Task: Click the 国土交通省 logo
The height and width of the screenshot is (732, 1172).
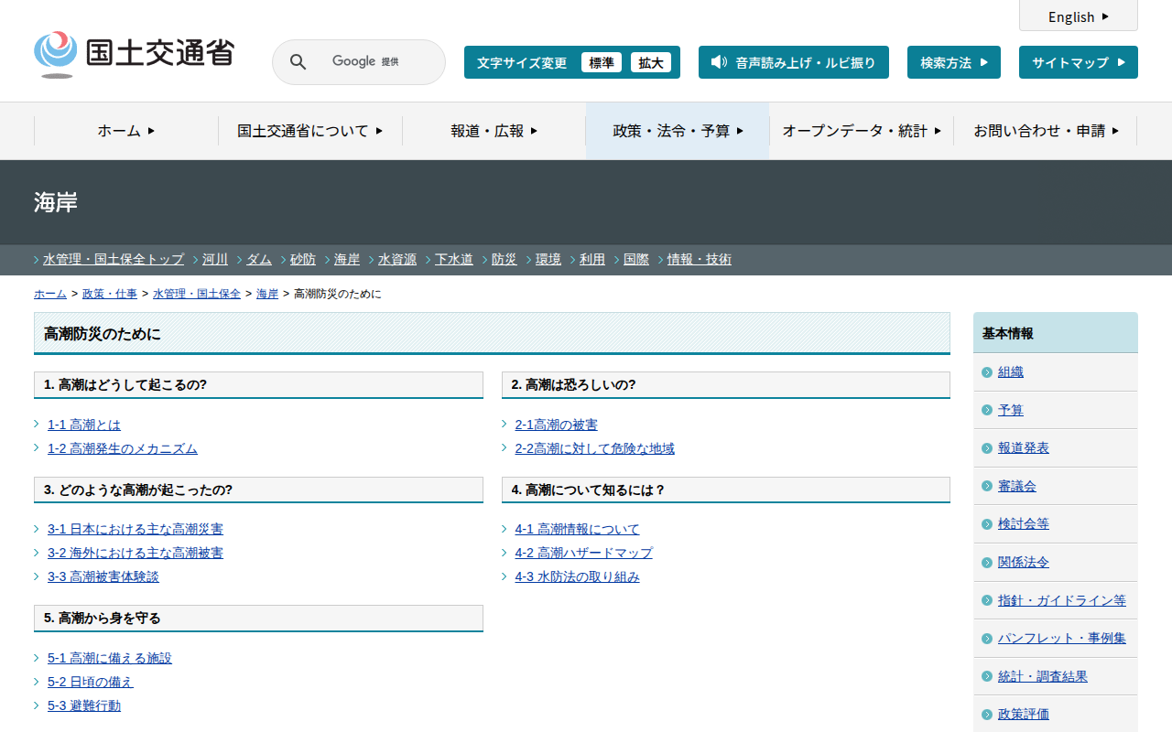Action: tap(134, 54)
